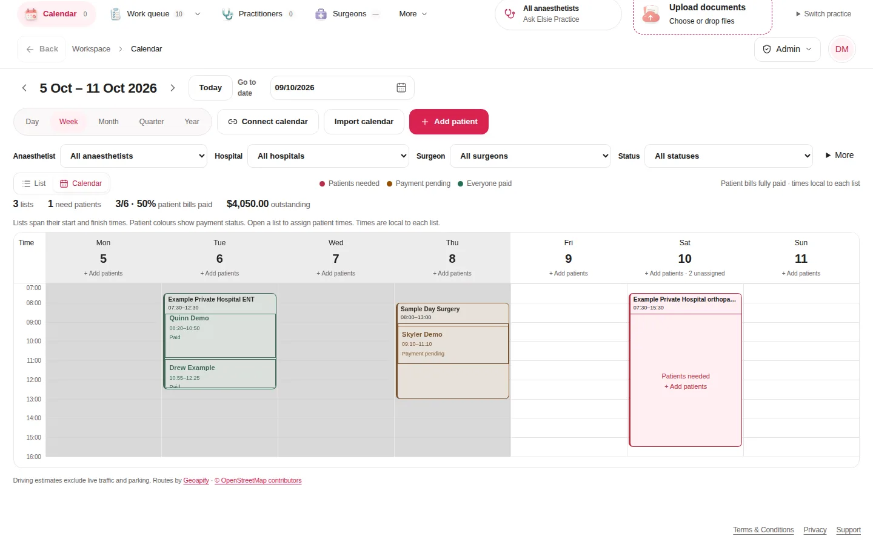Open the All hospitals filter dropdown
Image resolution: width=873 pixels, height=545 pixels.
(329, 156)
